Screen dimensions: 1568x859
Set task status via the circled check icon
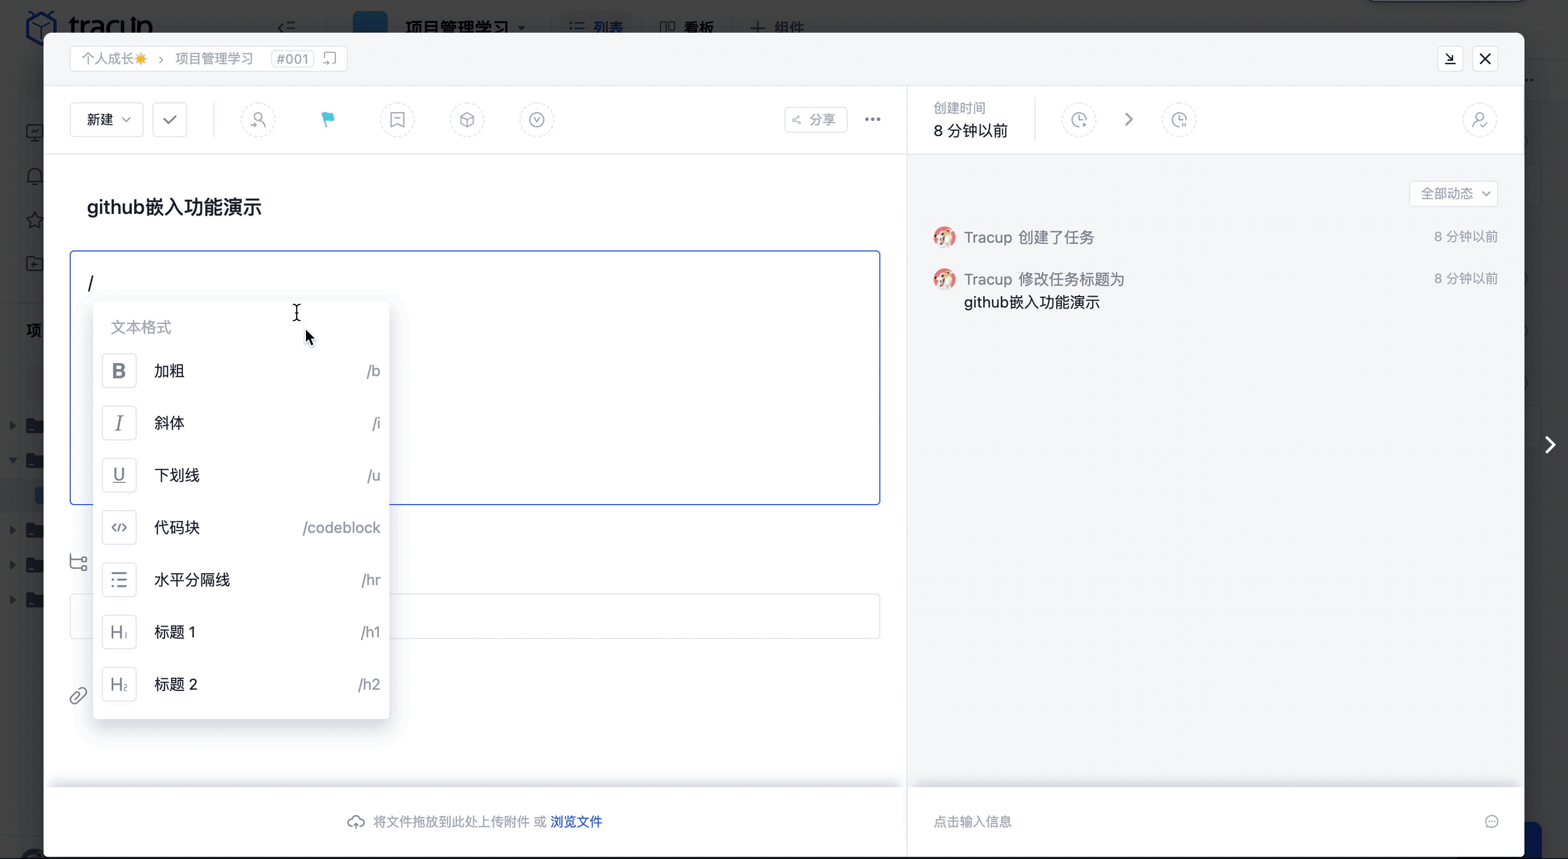coord(536,119)
